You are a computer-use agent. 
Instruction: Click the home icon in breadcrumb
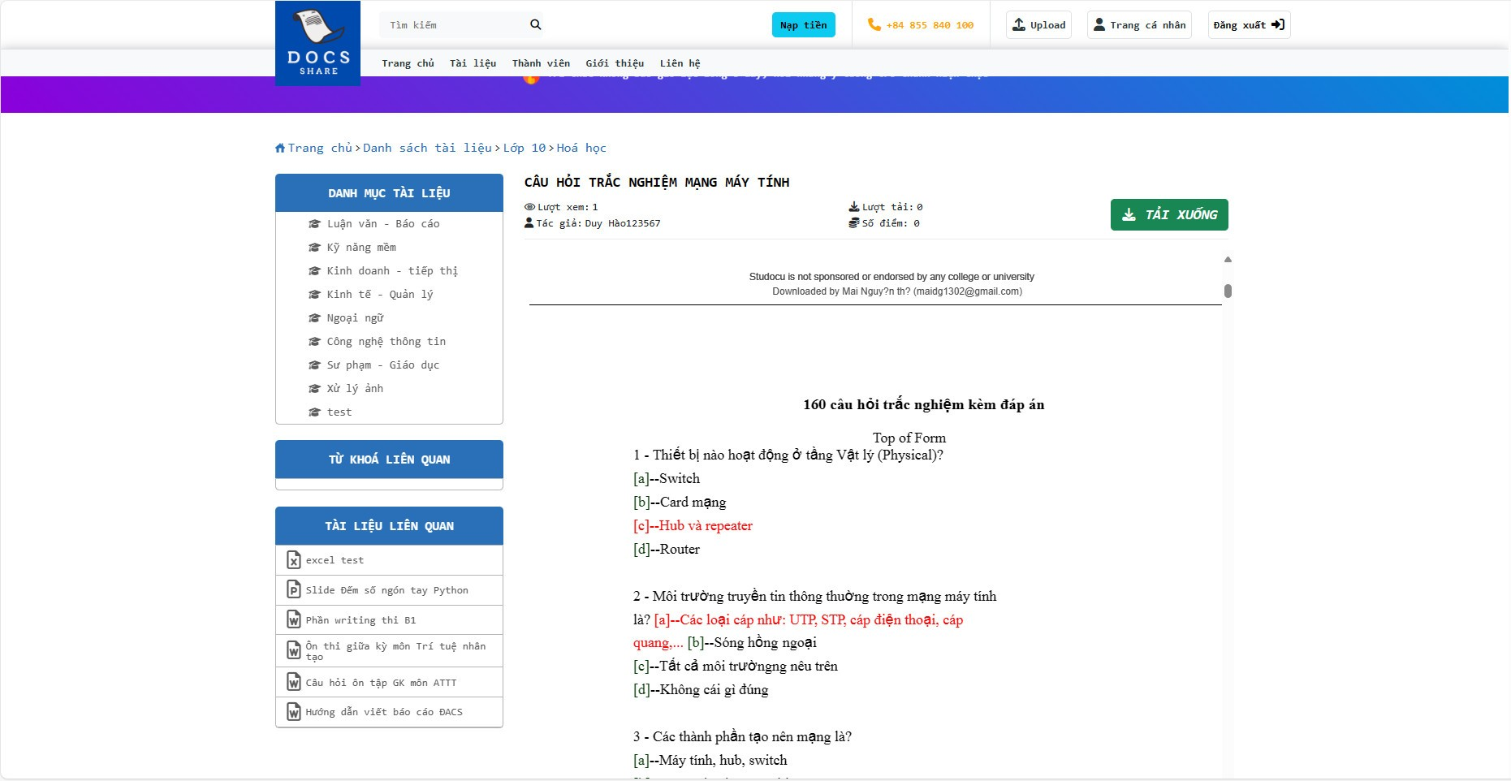pos(280,148)
